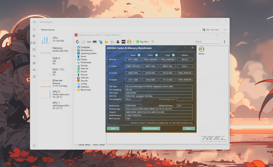Click the green RAM stick toolbar icon
This screenshot has height=167, width=273.
95,42
